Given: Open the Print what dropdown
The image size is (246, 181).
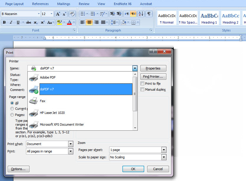Looking at the screenshot, I should point(70,144).
